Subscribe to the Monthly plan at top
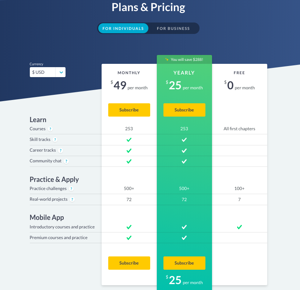This screenshot has height=290, width=300. point(129,110)
